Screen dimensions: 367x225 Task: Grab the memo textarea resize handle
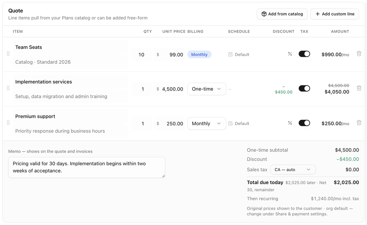pos(164,176)
